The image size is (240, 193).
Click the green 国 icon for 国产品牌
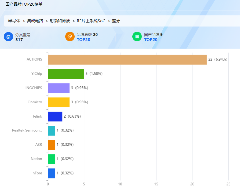137,37
